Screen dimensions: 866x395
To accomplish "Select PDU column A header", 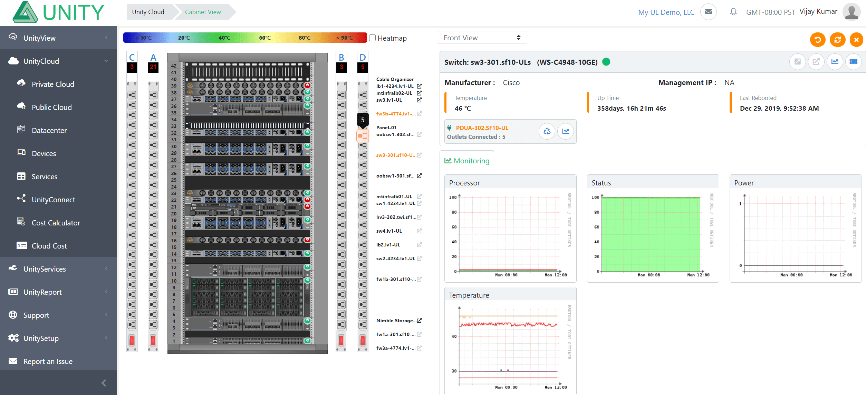I will click(x=153, y=57).
